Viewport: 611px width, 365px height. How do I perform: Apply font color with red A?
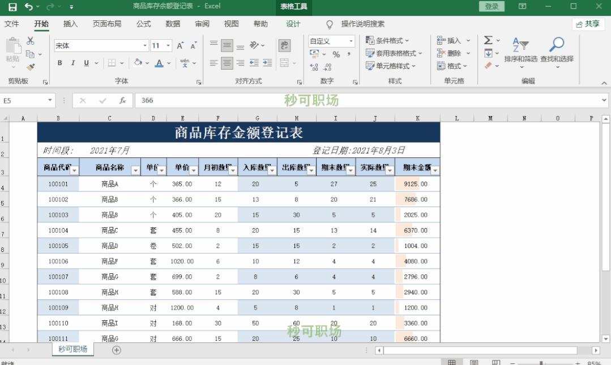click(159, 63)
